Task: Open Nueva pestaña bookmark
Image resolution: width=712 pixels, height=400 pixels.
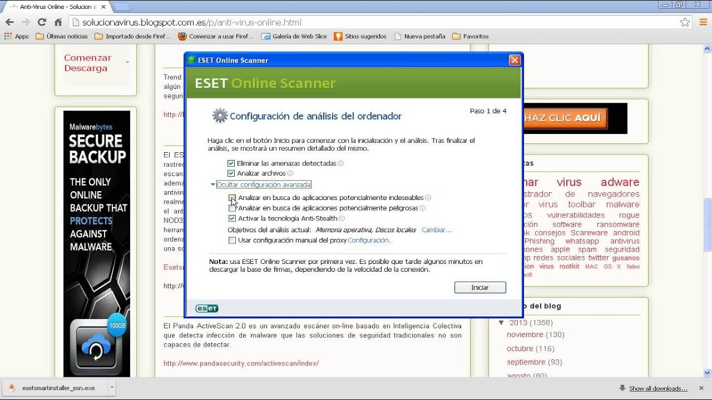Action: tap(419, 36)
